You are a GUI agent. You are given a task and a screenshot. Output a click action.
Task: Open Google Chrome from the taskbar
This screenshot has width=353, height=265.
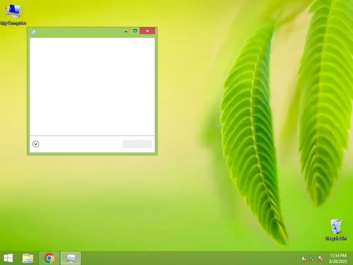49,258
